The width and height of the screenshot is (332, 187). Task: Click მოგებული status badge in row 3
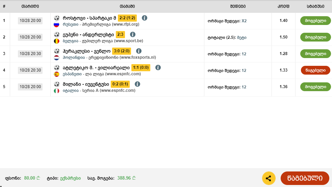click(315, 54)
